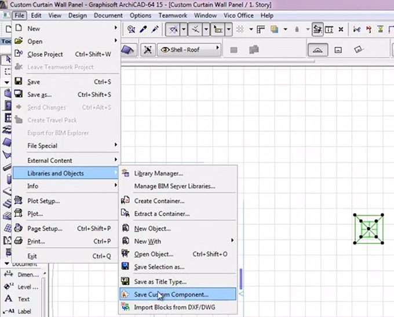Open the Teamwork menu
The height and width of the screenshot is (317, 394).
click(x=173, y=16)
